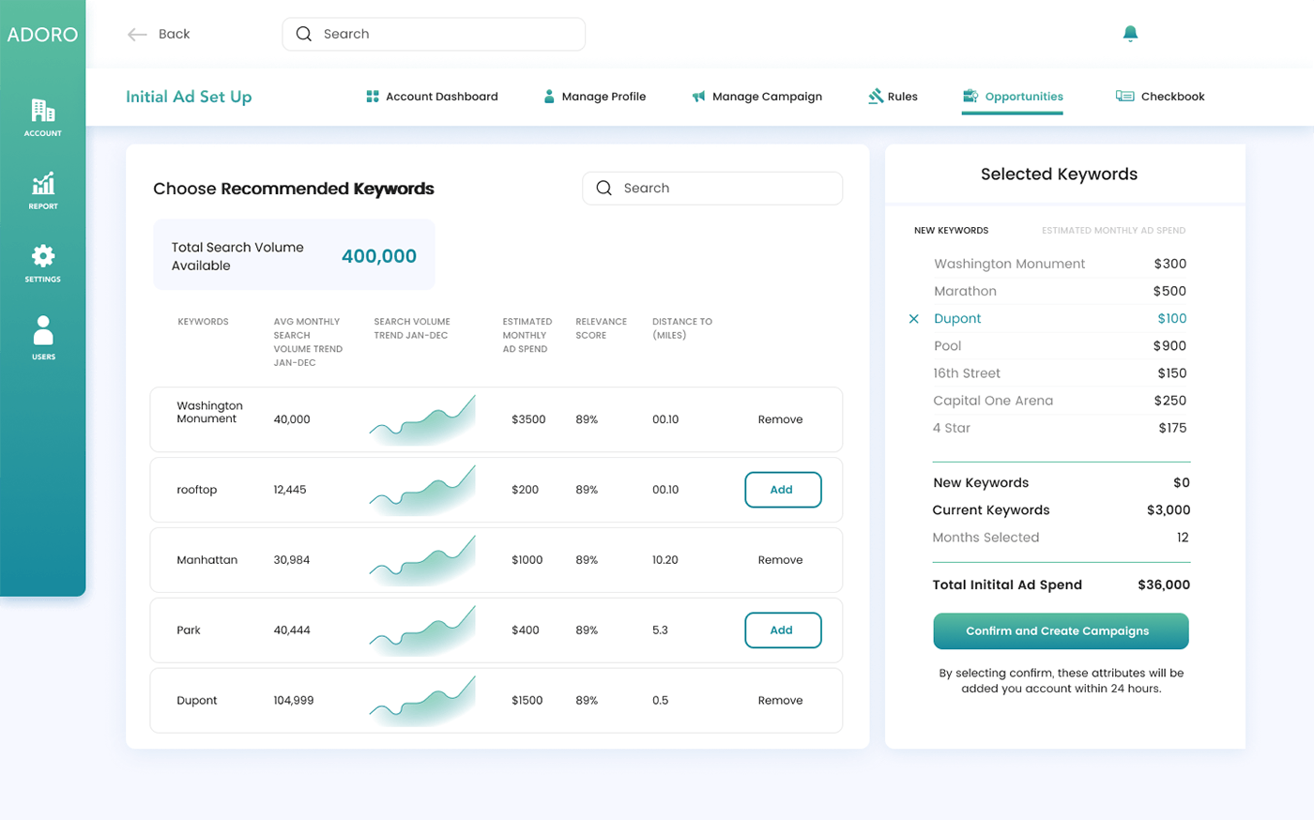
Task: Focus the recommended keywords search field
Action: (x=712, y=188)
